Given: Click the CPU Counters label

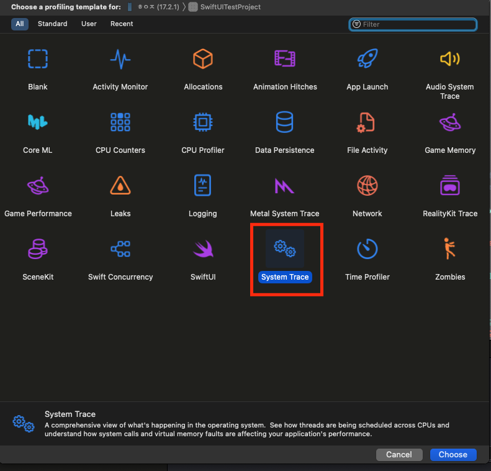Looking at the screenshot, I should (x=120, y=150).
